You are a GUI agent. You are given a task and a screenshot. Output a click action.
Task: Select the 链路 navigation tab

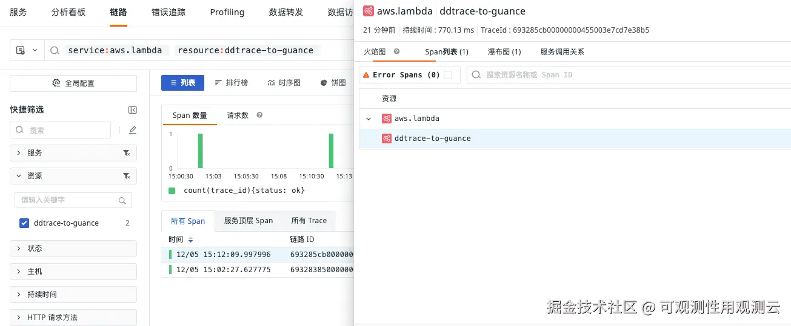click(119, 12)
